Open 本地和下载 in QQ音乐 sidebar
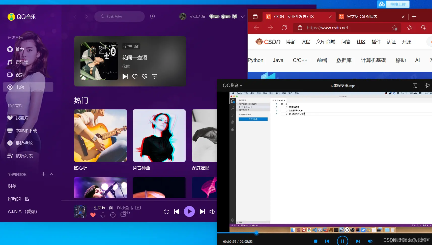The image size is (432, 245). (x=26, y=130)
